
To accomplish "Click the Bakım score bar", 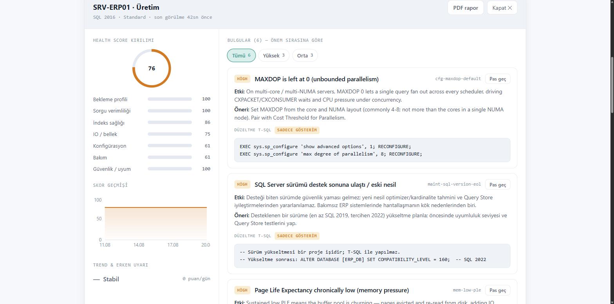I will [x=170, y=157].
